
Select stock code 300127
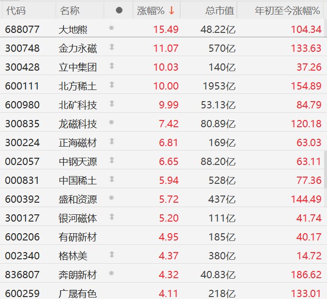(22, 218)
